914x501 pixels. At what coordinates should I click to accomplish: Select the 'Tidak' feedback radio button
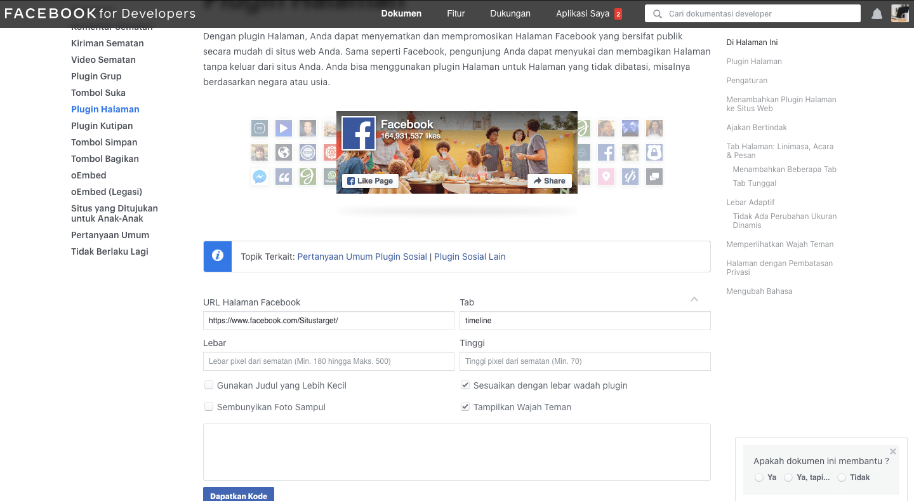click(x=842, y=478)
